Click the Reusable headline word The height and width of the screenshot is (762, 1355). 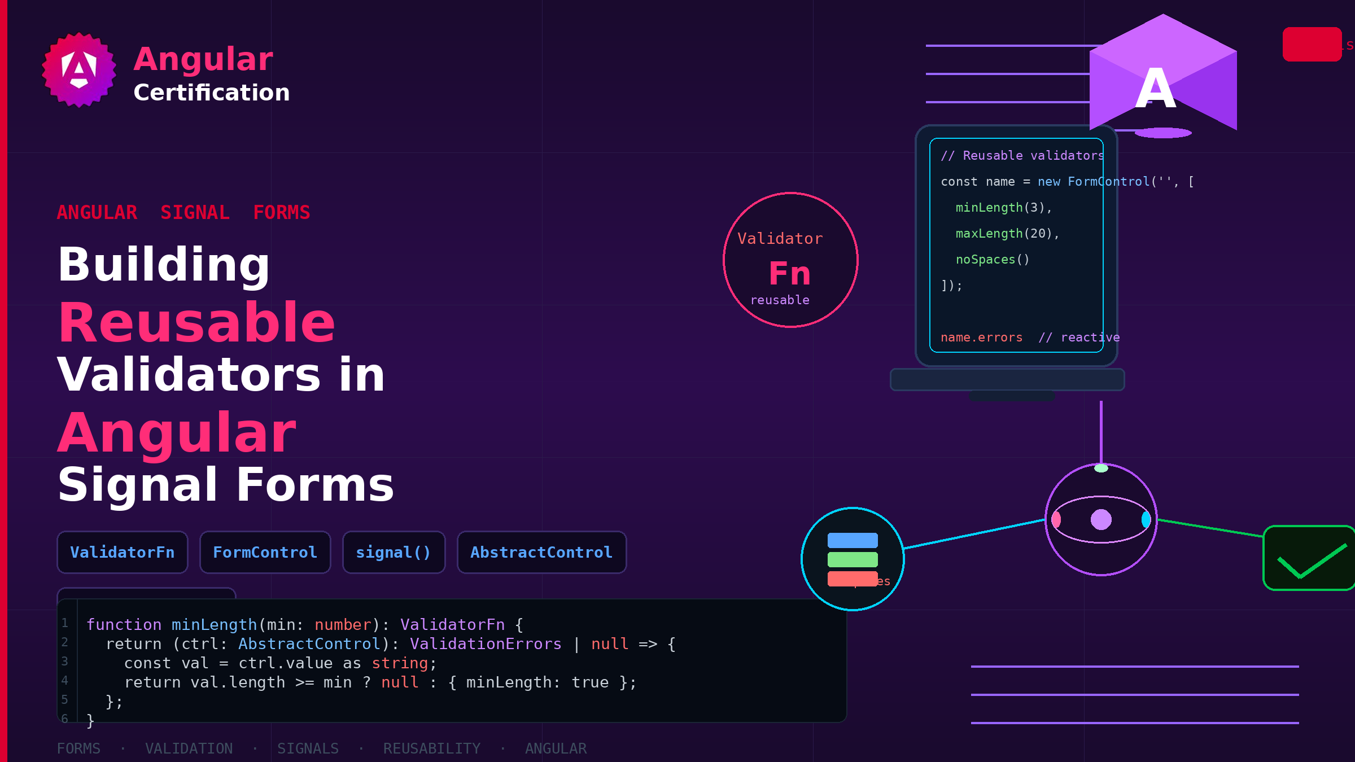pyautogui.click(x=197, y=323)
